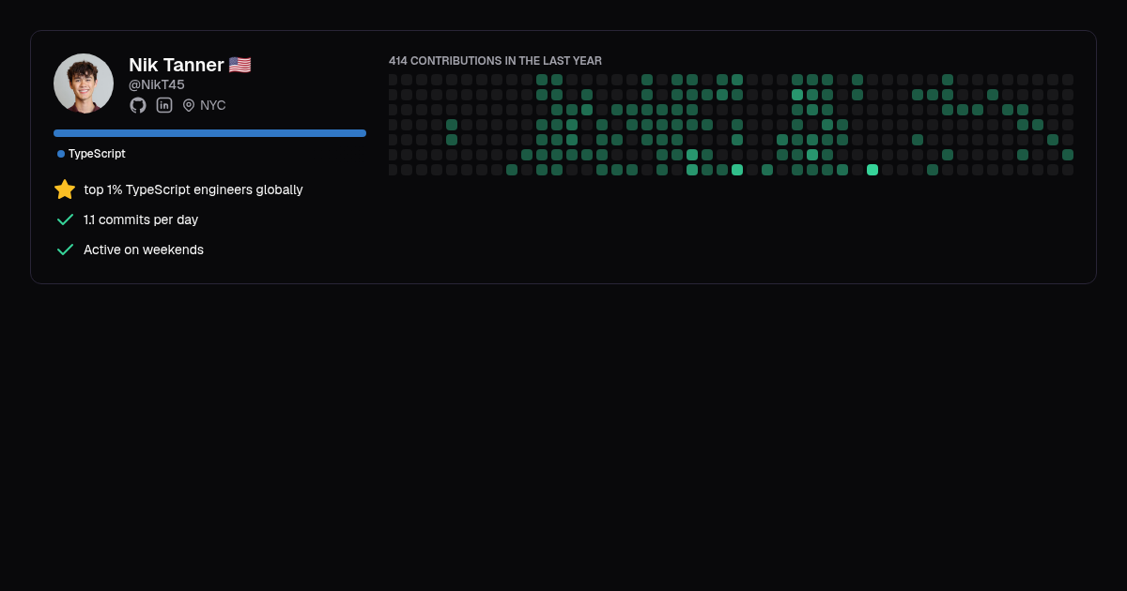Select the TypeScript language label
This screenshot has height=591, width=1127.
tap(97, 154)
